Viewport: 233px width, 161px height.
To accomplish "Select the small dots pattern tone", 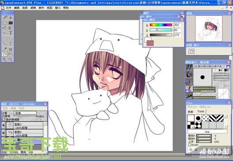I will [x=205, y=118].
